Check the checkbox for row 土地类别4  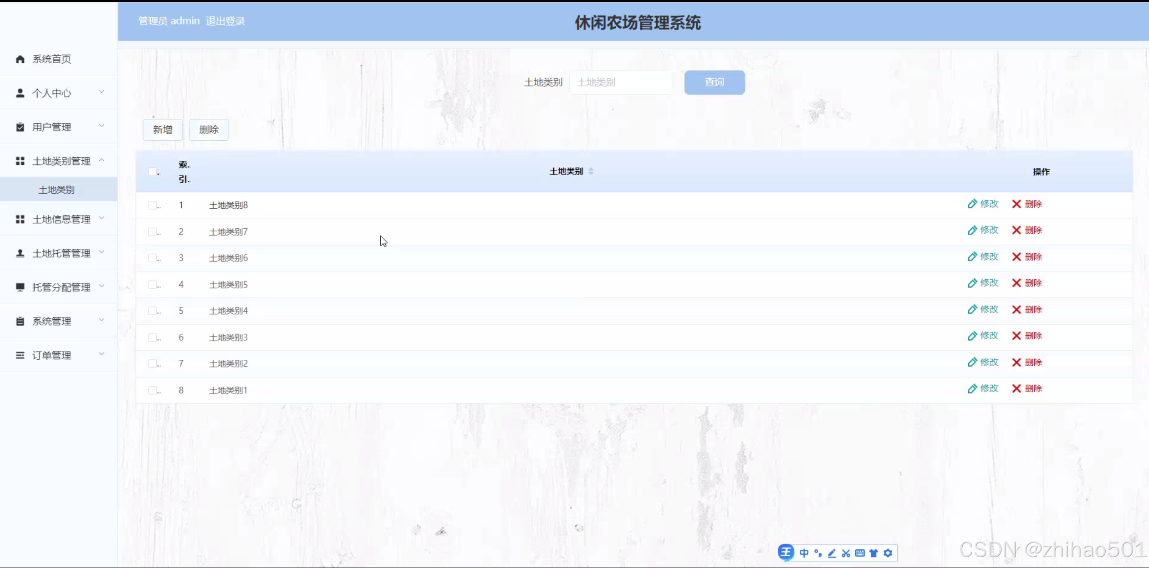[153, 311]
